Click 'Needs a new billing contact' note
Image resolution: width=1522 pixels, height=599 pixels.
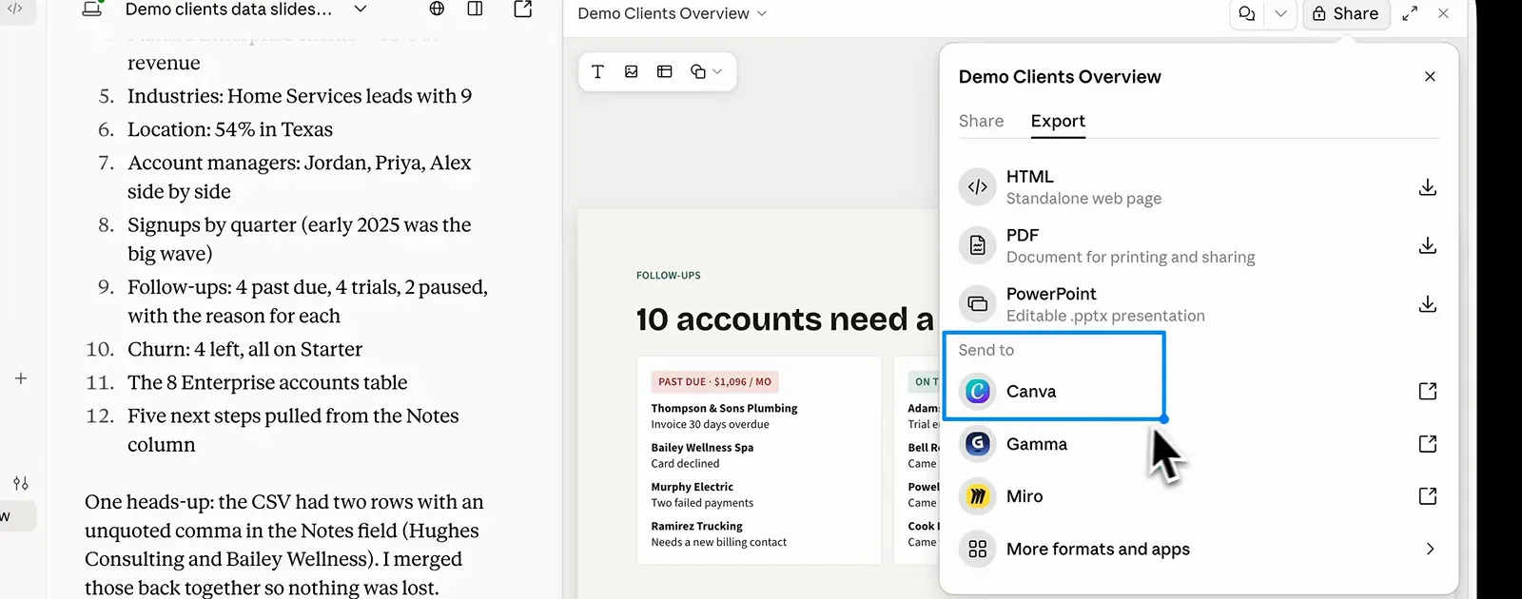pyautogui.click(x=718, y=542)
